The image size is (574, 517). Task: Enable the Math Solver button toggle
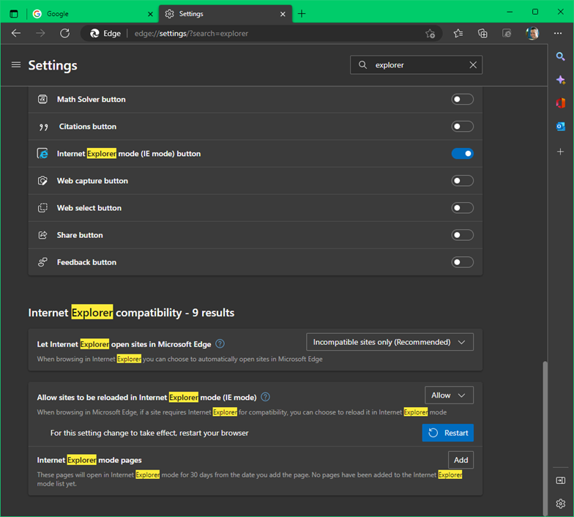point(463,100)
